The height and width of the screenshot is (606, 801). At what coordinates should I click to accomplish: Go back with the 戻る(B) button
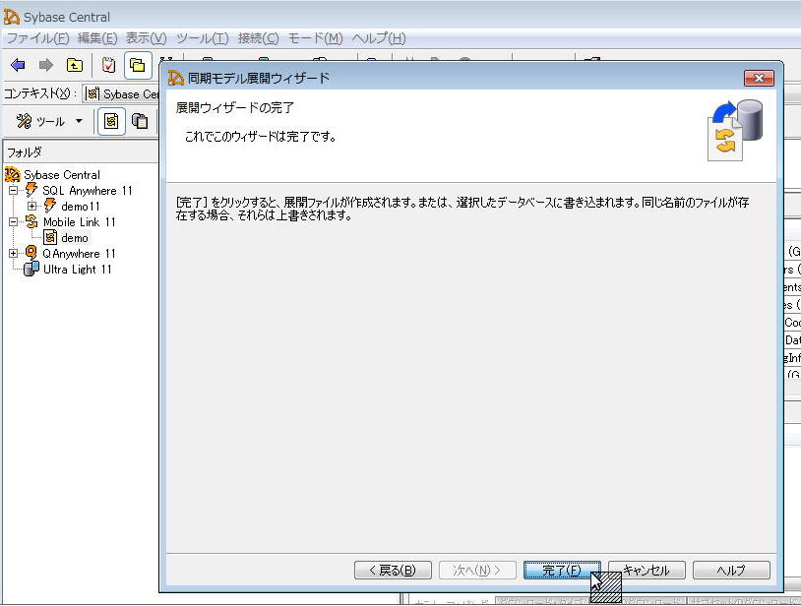click(x=392, y=571)
